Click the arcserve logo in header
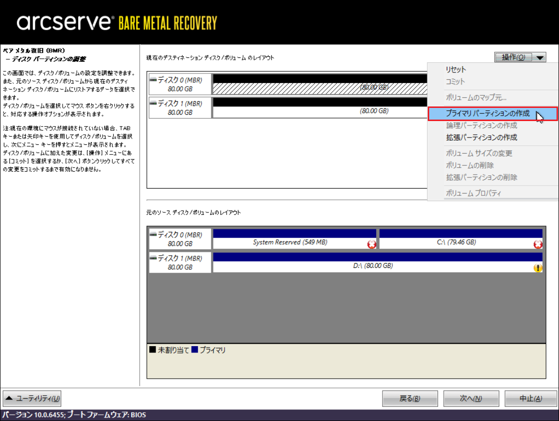This screenshot has width=559, height=421. point(64,23)
